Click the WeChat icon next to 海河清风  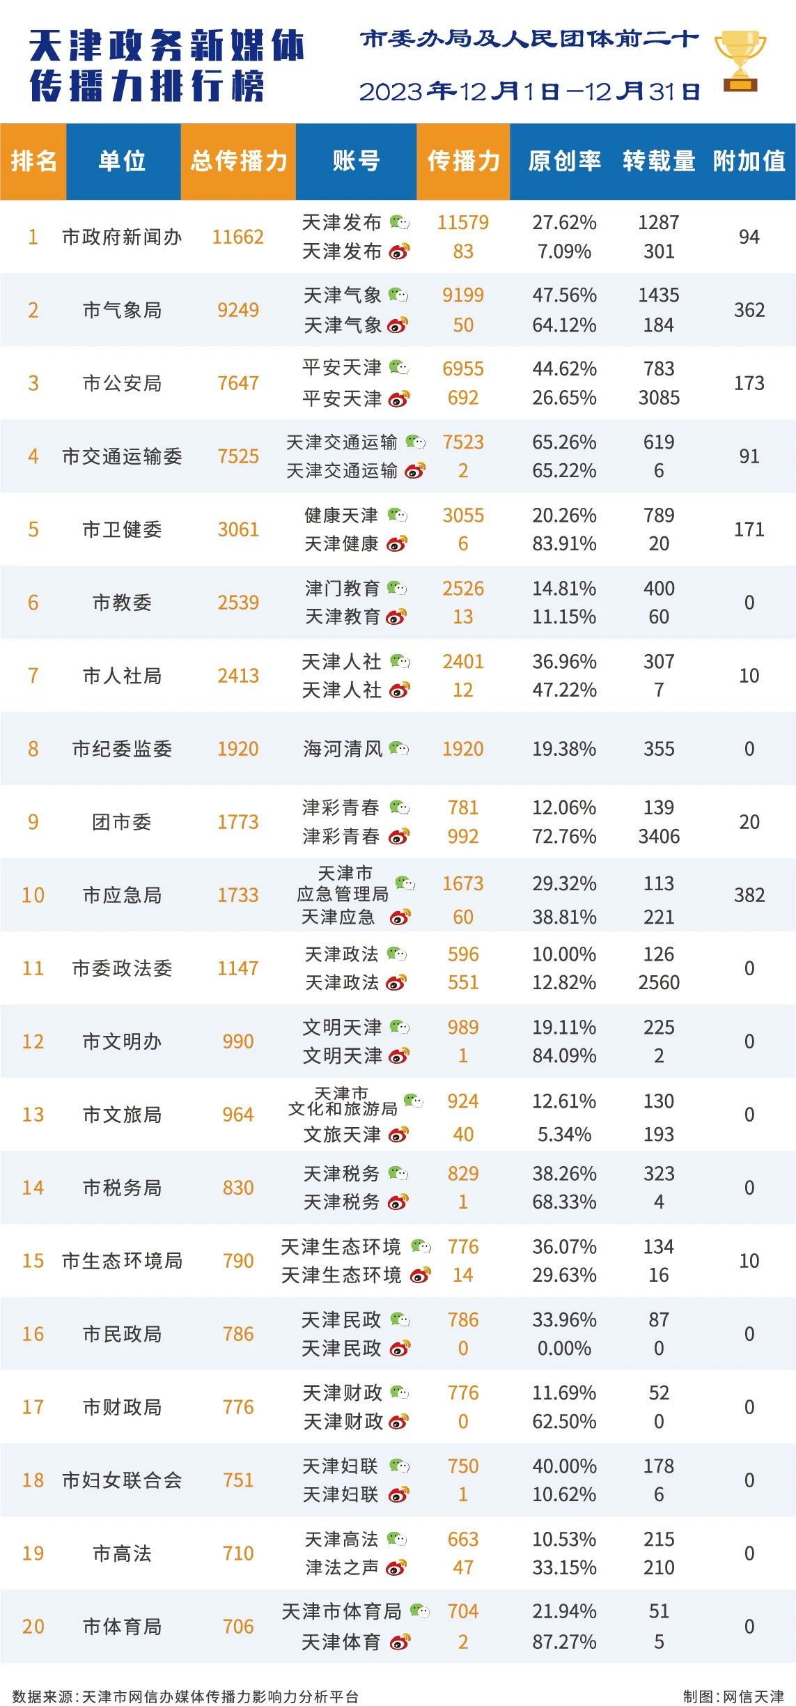(399, 749)
